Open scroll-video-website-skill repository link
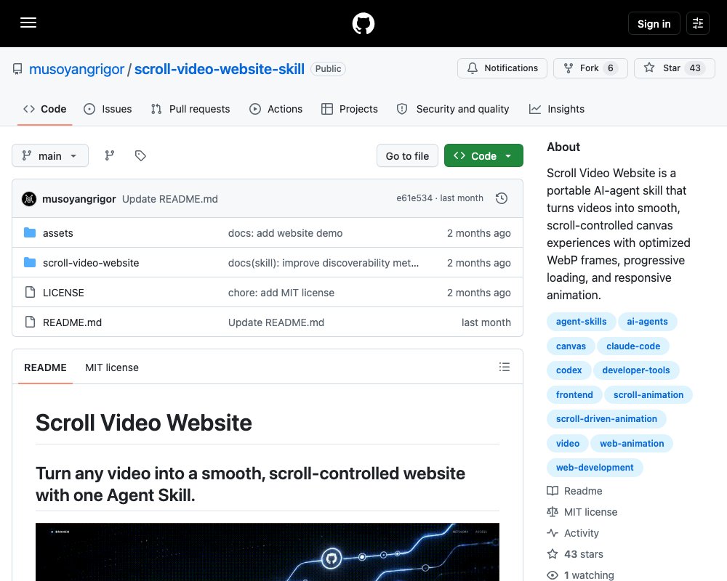 coord(220,69)
